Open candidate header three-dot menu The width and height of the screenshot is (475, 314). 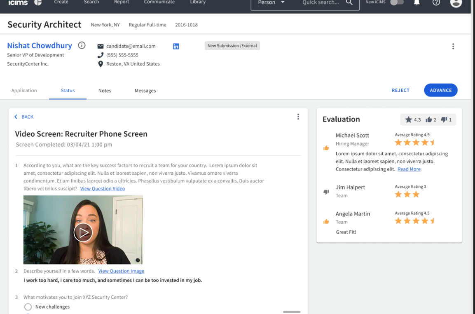point(453,47)
